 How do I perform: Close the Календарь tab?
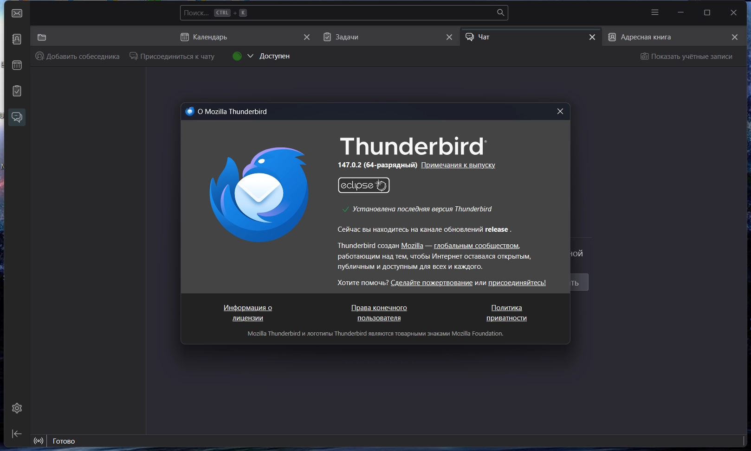[307, 37]
